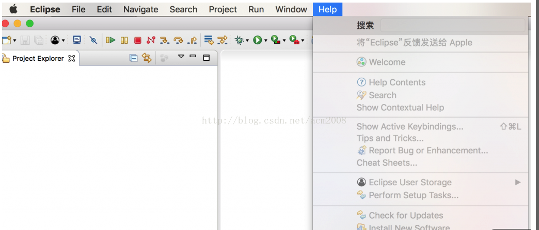Open the Debug dropdown arrow

(x=247, y=41)
